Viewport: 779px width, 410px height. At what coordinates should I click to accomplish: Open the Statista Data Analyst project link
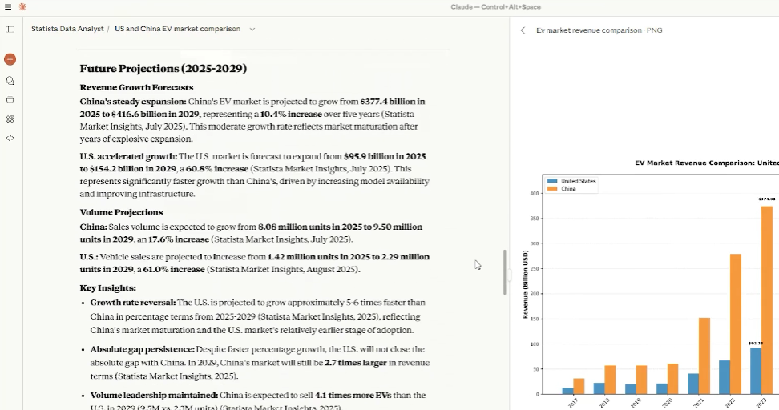(x=67, y=29)
